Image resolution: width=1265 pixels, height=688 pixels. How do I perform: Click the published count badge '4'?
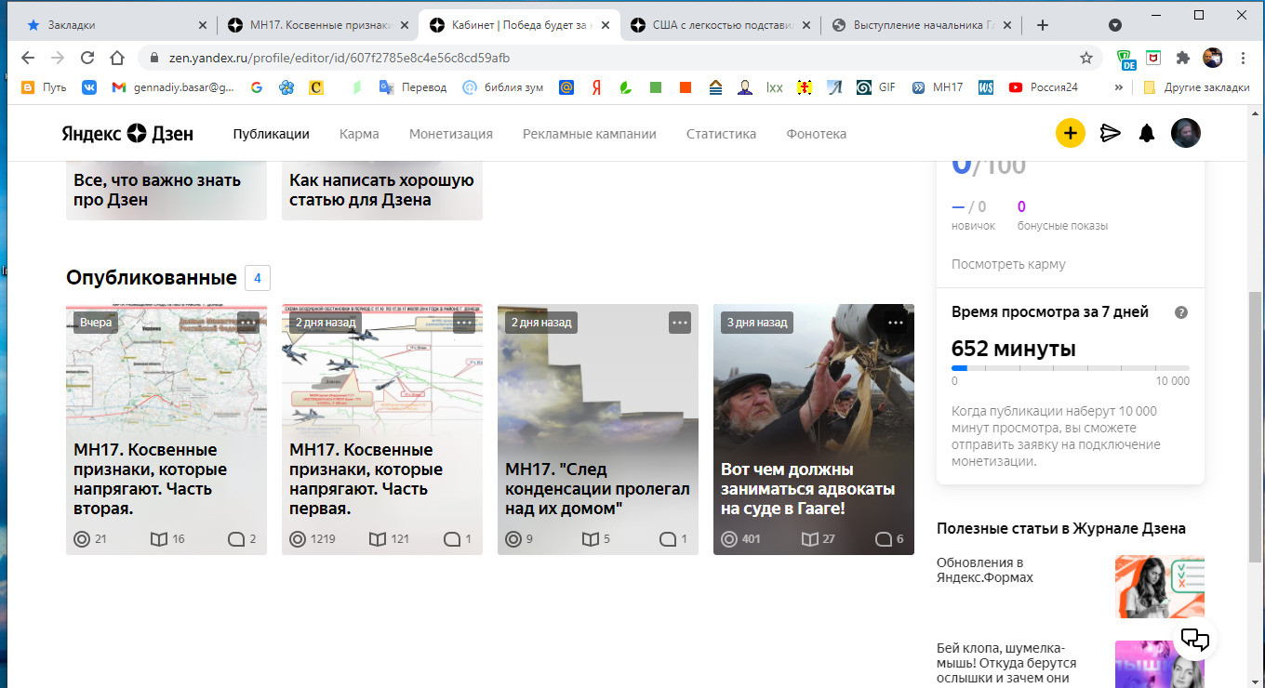258,277
